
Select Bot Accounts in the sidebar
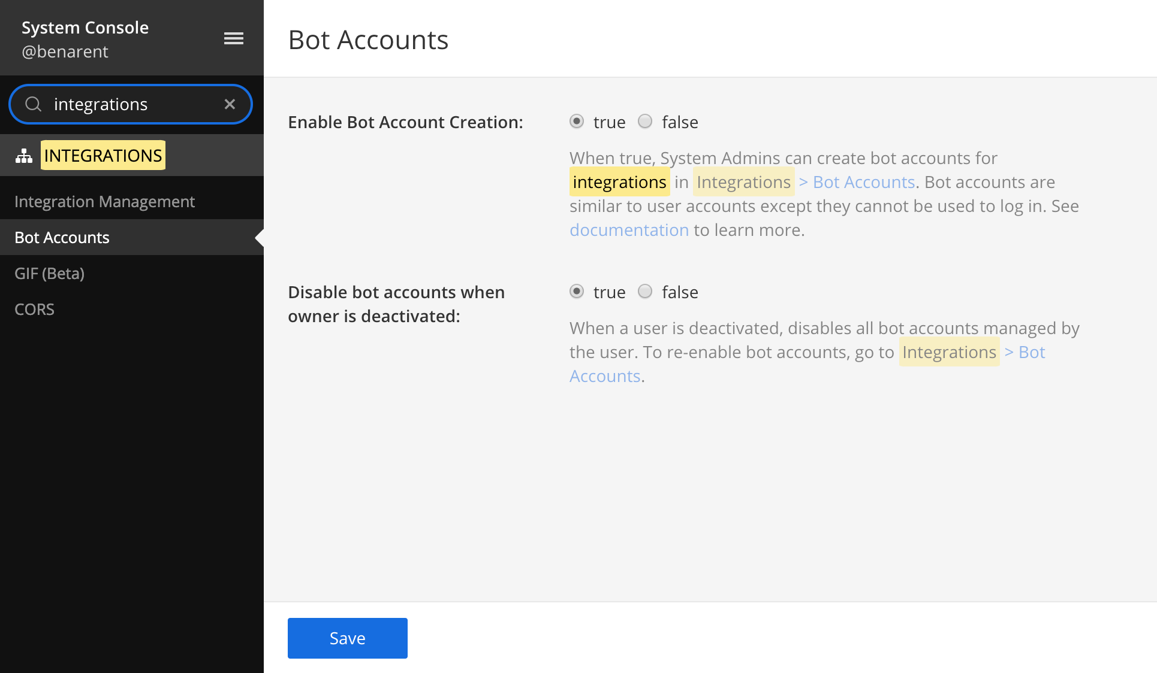tap(62, 237)
